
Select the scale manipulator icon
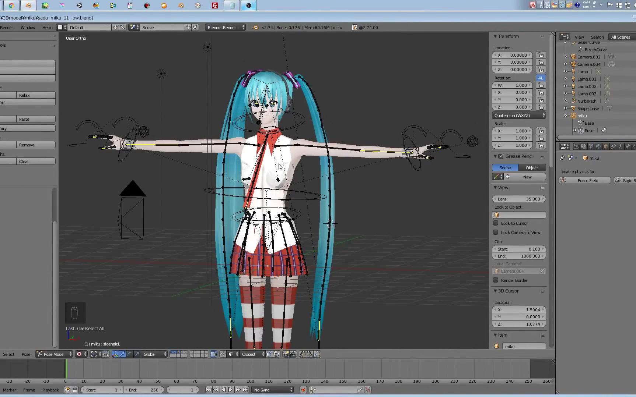(x=137, y=354)
